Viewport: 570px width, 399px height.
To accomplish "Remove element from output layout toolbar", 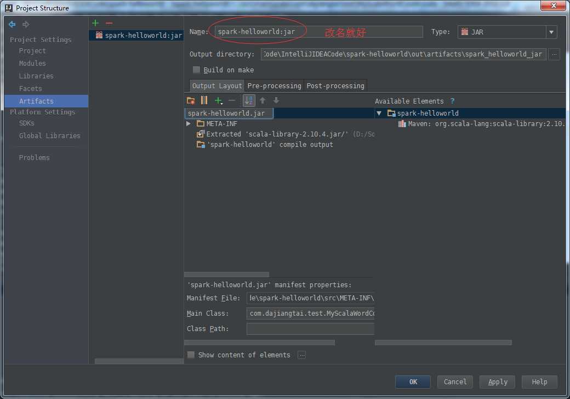I will click(232, 100).
